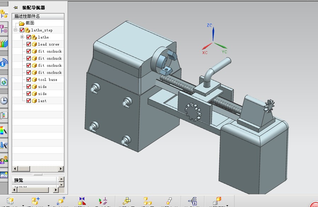This screenshot has height=207, width=318.
Task: Pin the 装配导航器 panel with pushpin
Action: click(16, 8)
